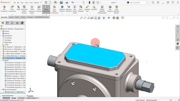The height and width of the screenshot is (101, 180).
Task: Open the DimXpertManager tab icon
Action: [x=17, y=23]
